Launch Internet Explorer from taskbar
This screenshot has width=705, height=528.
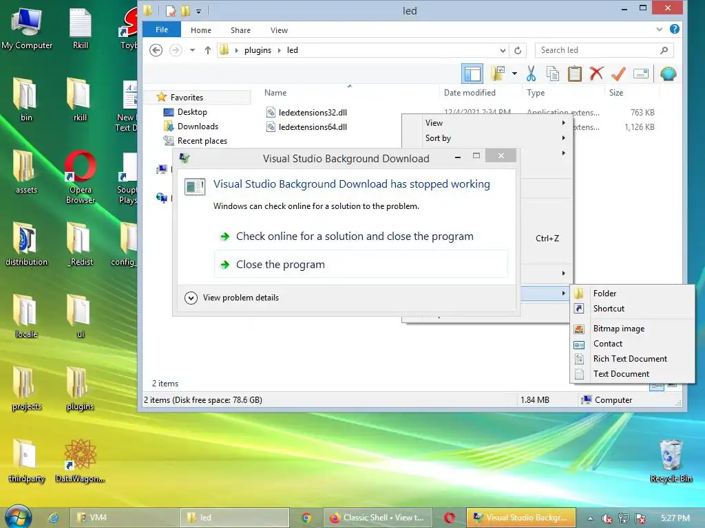(x=53, y=518)
